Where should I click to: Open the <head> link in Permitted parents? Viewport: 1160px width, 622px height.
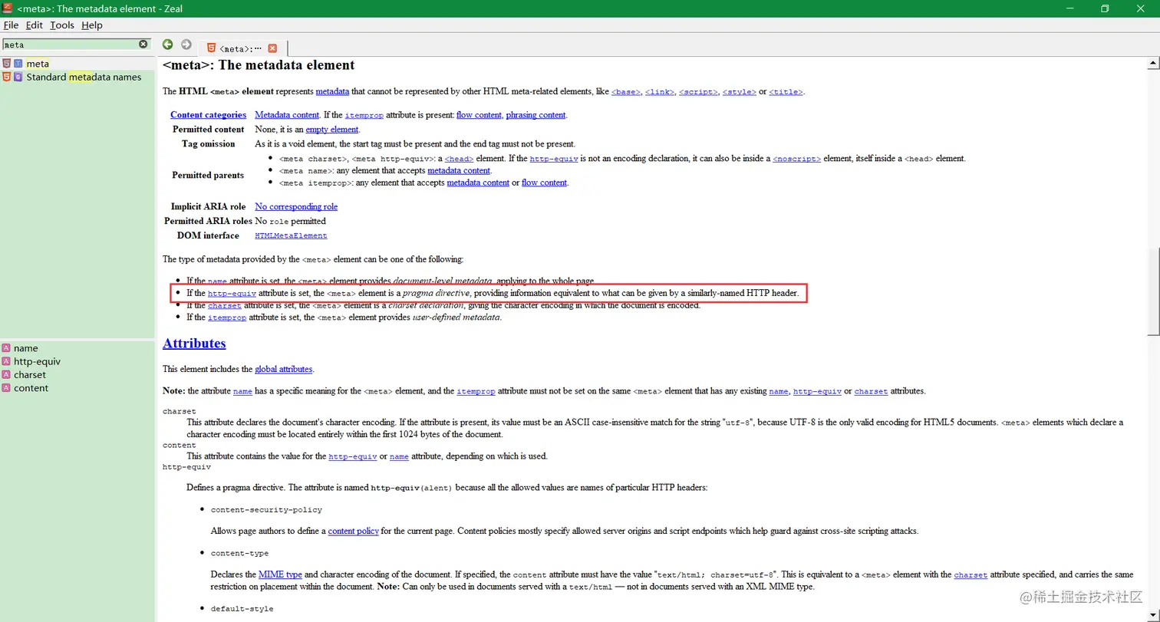(459, 159)
